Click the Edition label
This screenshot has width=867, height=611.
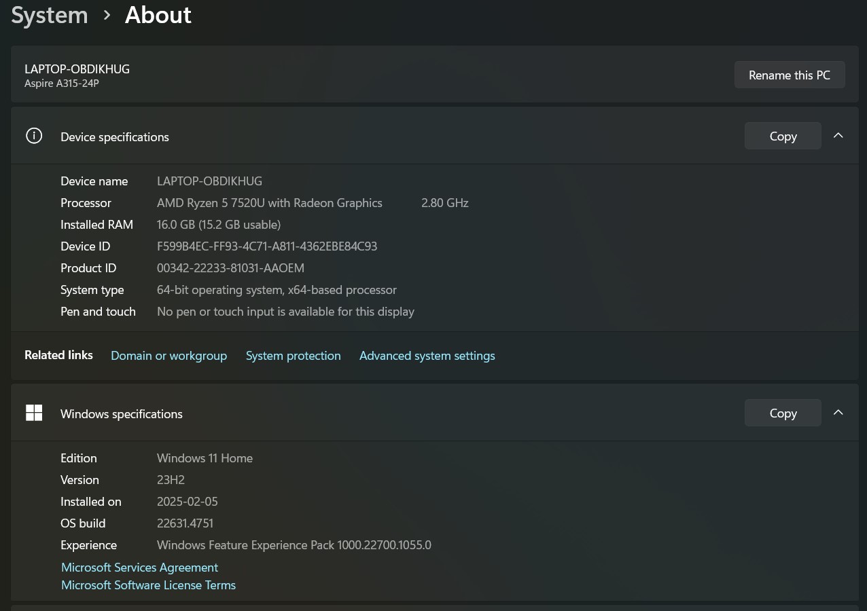[x=79, y=458]
